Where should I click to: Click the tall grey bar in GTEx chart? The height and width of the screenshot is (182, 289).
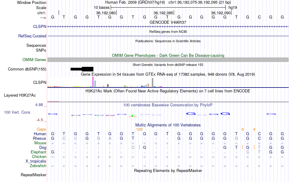(x=153, y=82)
